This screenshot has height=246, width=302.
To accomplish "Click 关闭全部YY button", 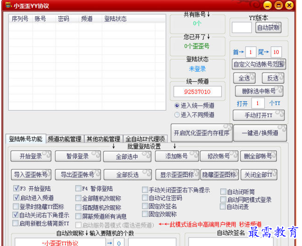I will 259,175.
